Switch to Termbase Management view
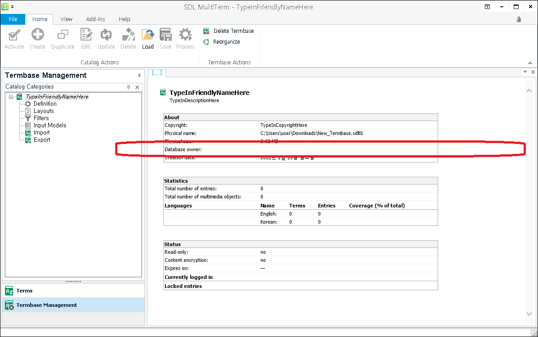The image size is (538, 337). 73,305
